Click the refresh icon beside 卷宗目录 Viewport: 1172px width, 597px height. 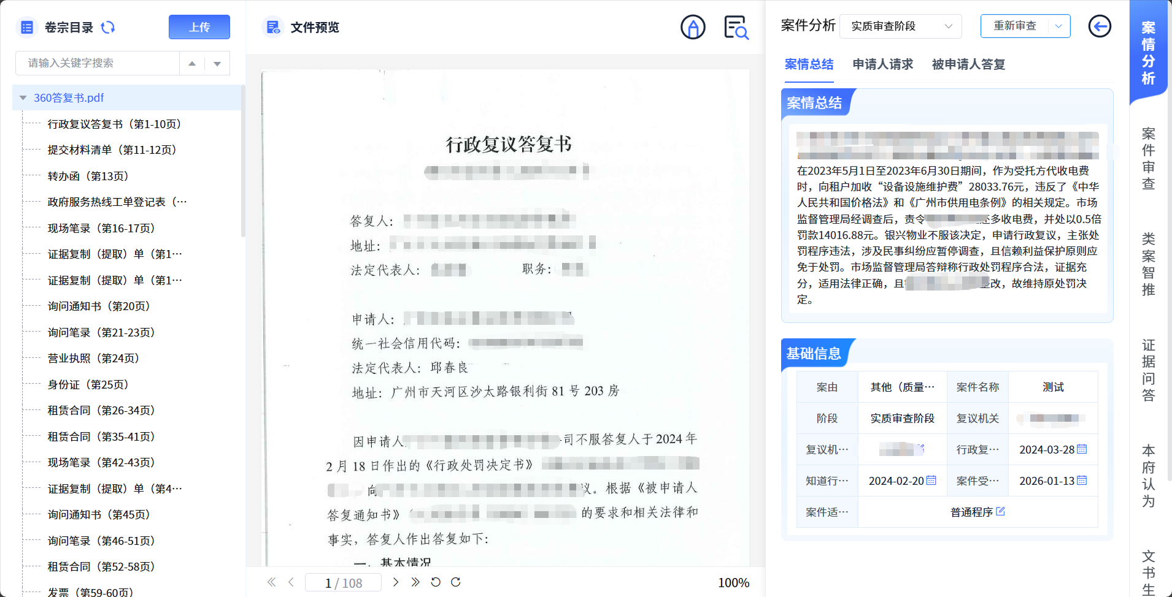pyautogui.click(x=108, y=28)
